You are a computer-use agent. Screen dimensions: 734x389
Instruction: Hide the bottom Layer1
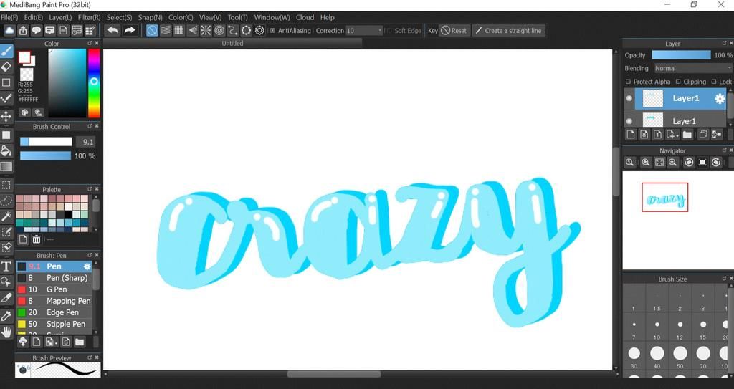point(629,121)
